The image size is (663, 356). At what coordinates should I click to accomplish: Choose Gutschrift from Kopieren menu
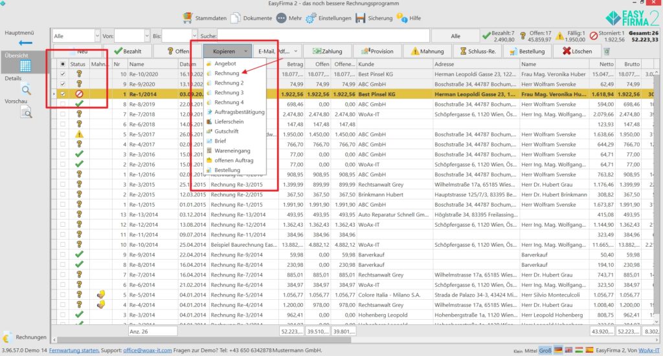(226, 131)
